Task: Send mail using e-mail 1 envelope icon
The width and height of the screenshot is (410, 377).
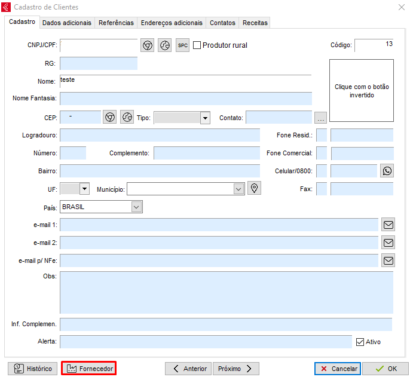Action: (x=388, y=225)
